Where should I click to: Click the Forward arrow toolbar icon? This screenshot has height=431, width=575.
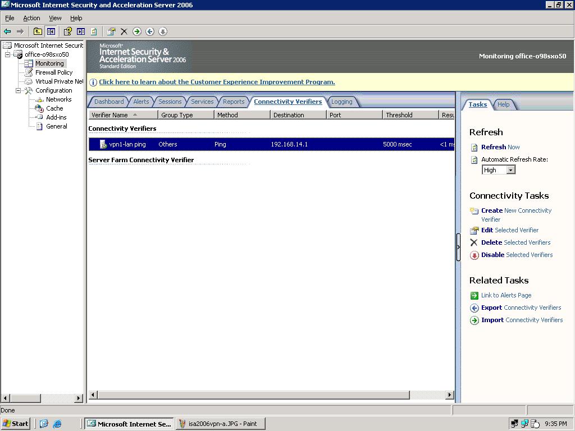(x=20, y=31)
